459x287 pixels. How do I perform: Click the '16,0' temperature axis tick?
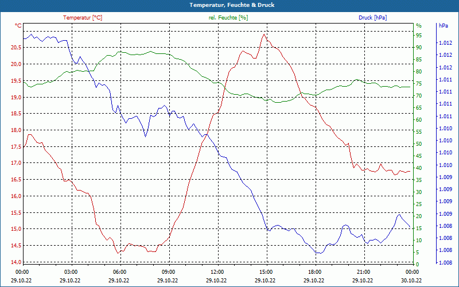(16, 196)
